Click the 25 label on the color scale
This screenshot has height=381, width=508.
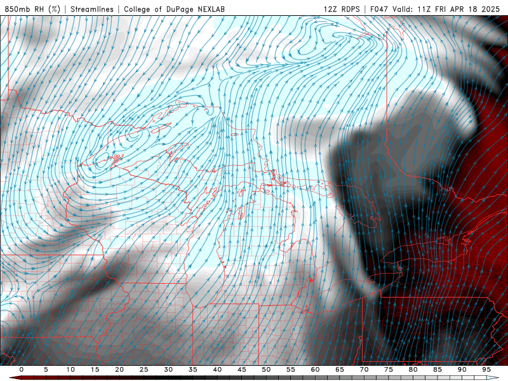pyautogui.click(x=144, y=370)
